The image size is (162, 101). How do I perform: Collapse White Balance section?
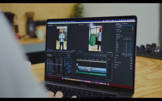tap(116, 35)
